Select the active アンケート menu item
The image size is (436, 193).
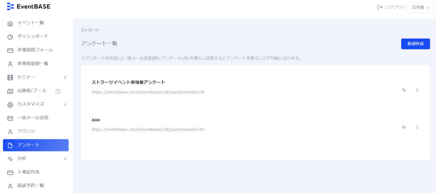(x=36, y=145)
